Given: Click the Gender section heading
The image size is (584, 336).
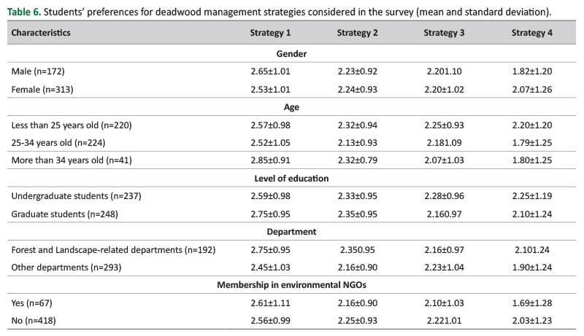Looking at the screenshot, I should [291, 54].
